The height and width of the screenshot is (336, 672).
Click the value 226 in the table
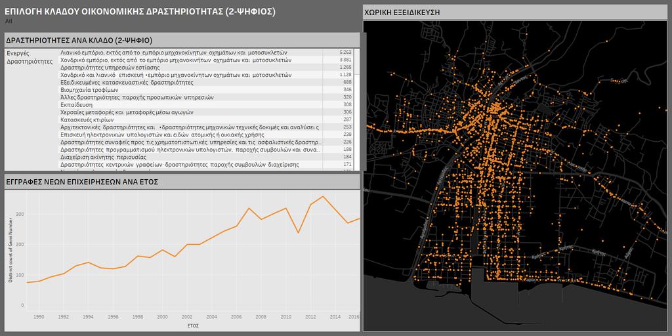click(347, 142)
